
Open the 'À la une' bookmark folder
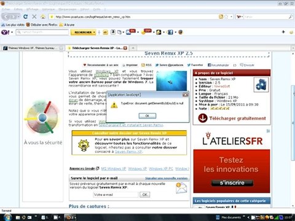click(67, 25)
